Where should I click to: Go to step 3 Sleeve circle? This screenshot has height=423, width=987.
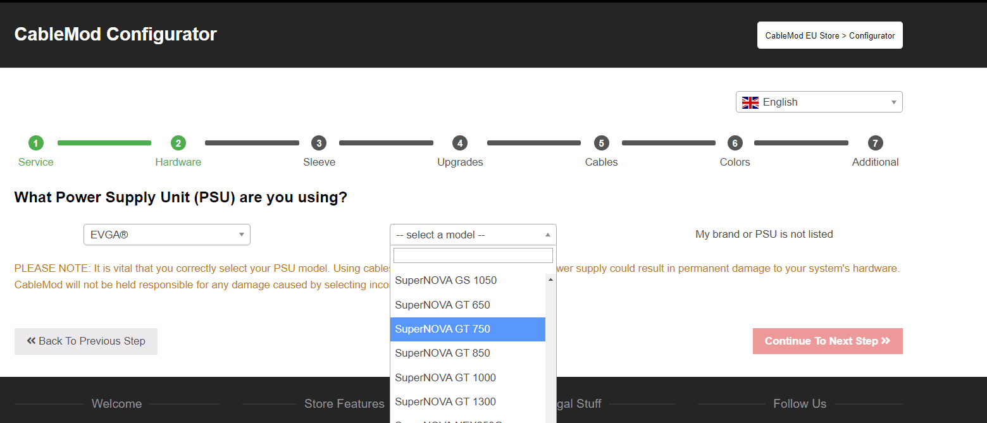tap(319, 143)
